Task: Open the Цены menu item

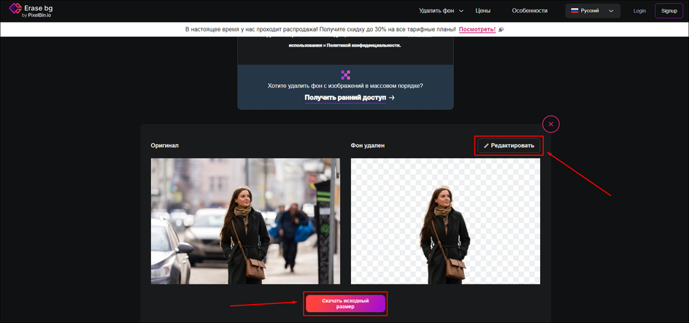Action: click(483, 10)
